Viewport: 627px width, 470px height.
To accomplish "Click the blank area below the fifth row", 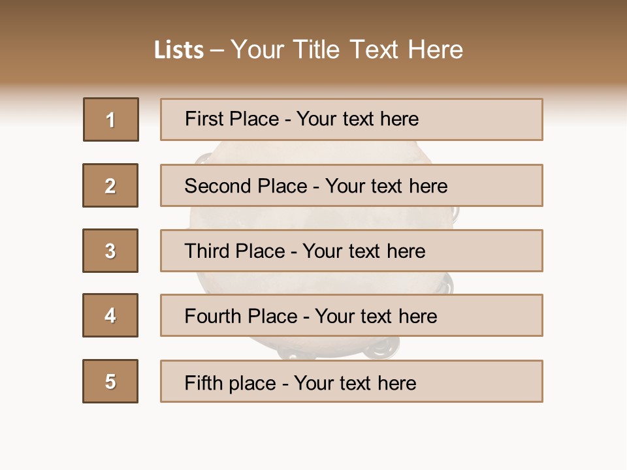I will 313,434.
